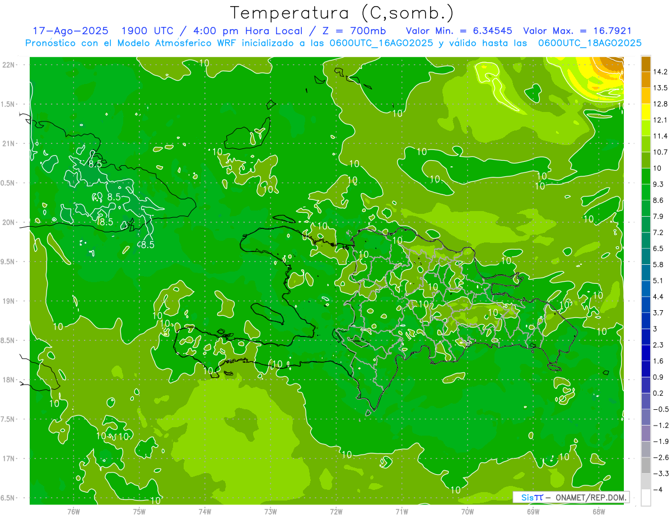Click the "Valor Max. = 16.7921" readout

[577, 31]
